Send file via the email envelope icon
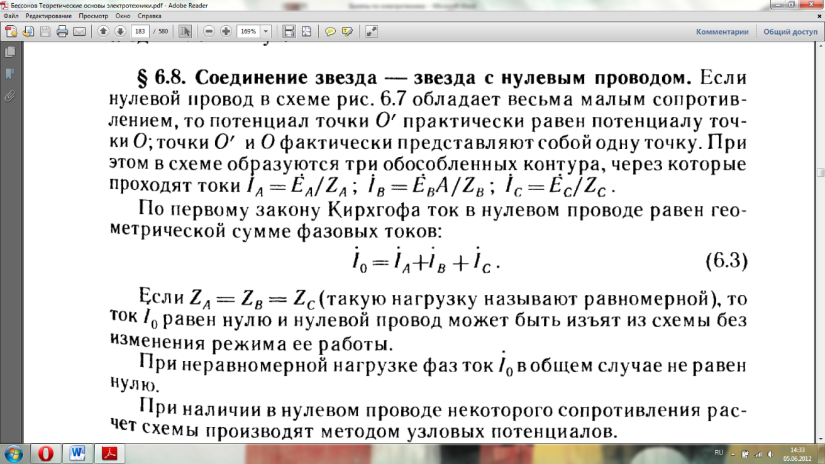 pos(79,31)
